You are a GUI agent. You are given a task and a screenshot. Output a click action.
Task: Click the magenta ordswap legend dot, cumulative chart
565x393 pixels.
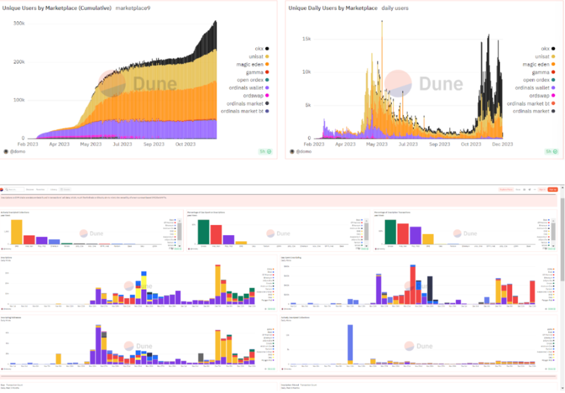266,96
